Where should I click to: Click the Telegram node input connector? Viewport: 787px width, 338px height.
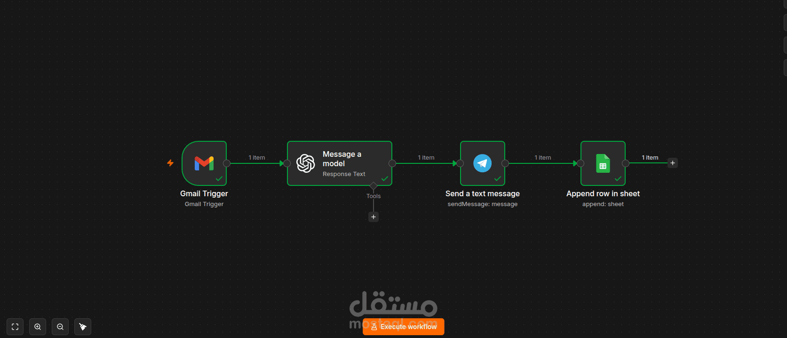(460, 163)
